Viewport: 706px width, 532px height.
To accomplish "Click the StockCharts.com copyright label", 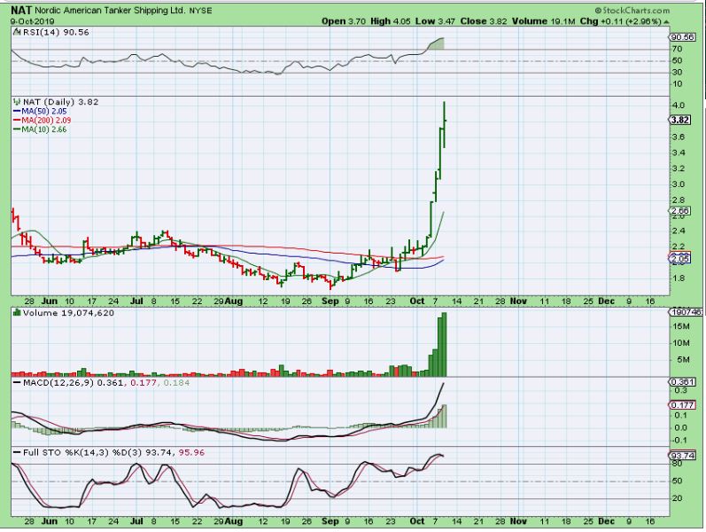I will 632,11.
